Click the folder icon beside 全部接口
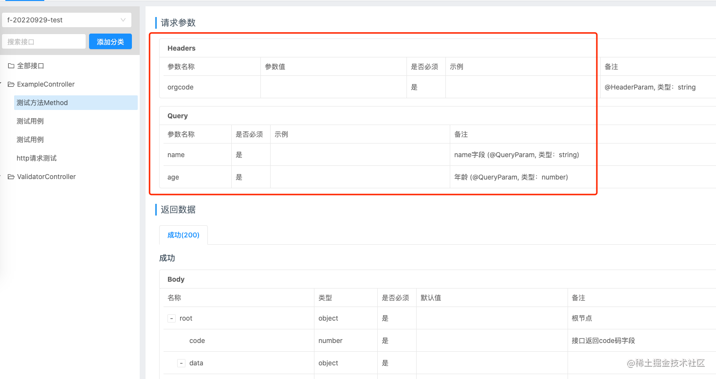Image resolution: width=716 pixels, height=379 pixels. point(11,66)
